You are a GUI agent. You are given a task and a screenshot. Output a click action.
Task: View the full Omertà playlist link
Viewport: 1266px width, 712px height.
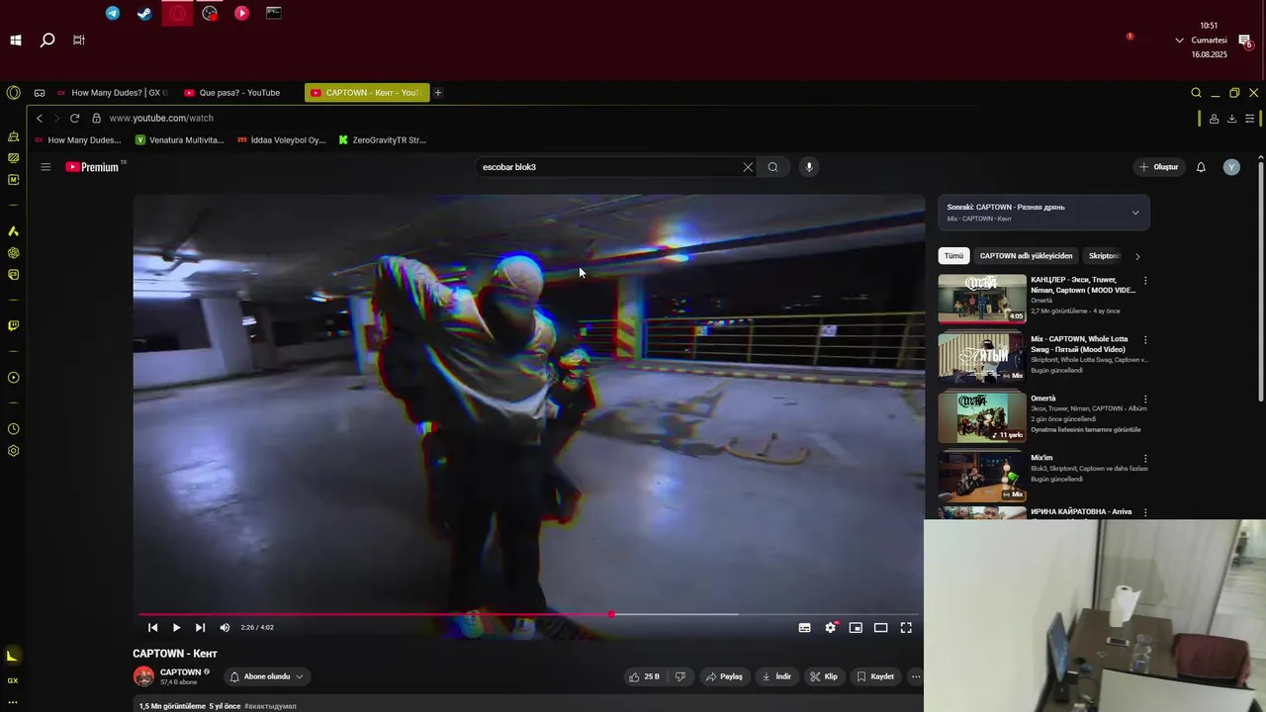pyautogui.click(x=1085, y=429)
